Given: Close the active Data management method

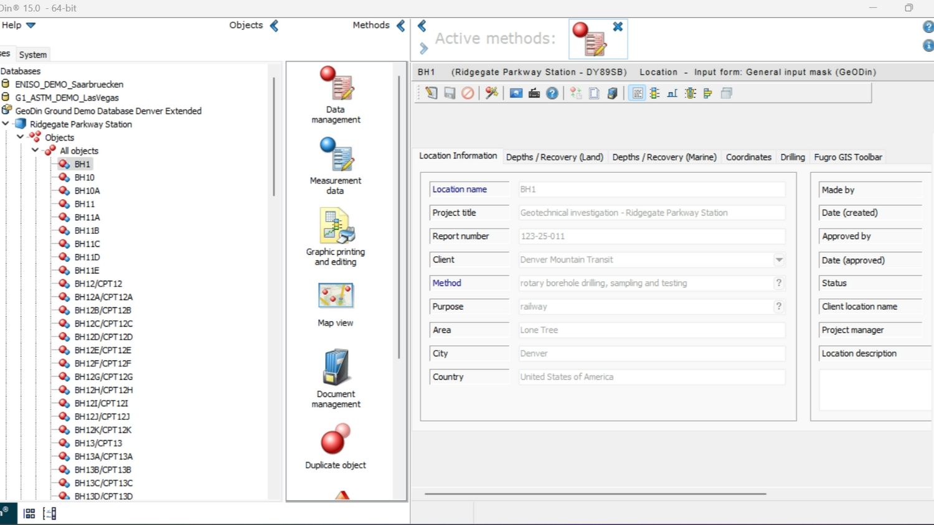Looking at the screenshot, I should 618,27.
